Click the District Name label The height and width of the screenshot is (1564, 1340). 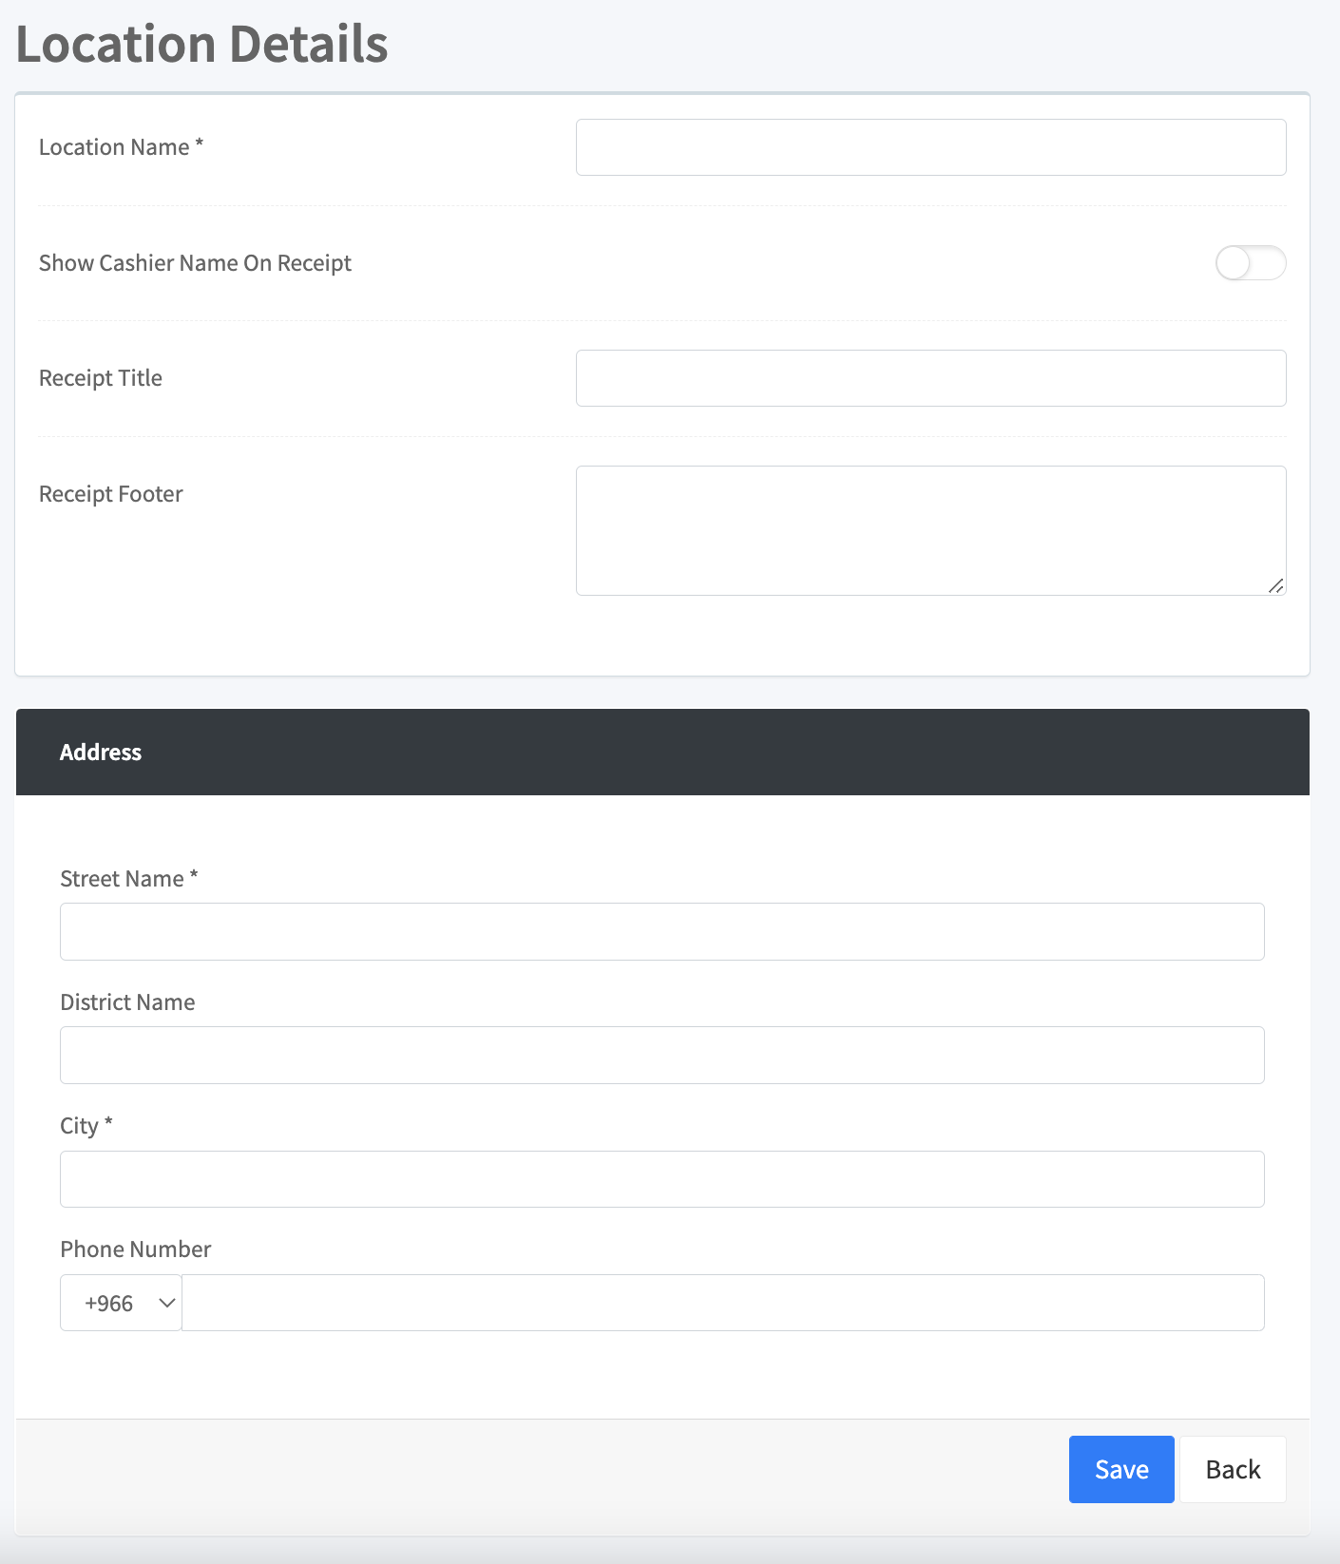[127, 1002]
